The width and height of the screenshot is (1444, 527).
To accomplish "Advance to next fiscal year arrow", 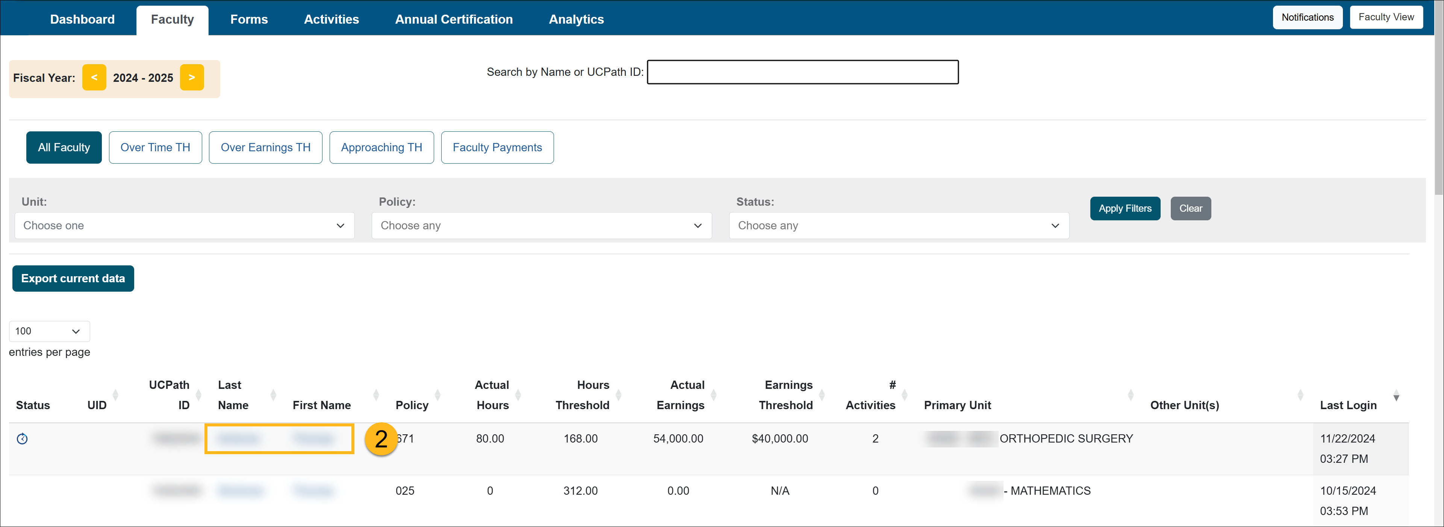I will click(192, 77).
